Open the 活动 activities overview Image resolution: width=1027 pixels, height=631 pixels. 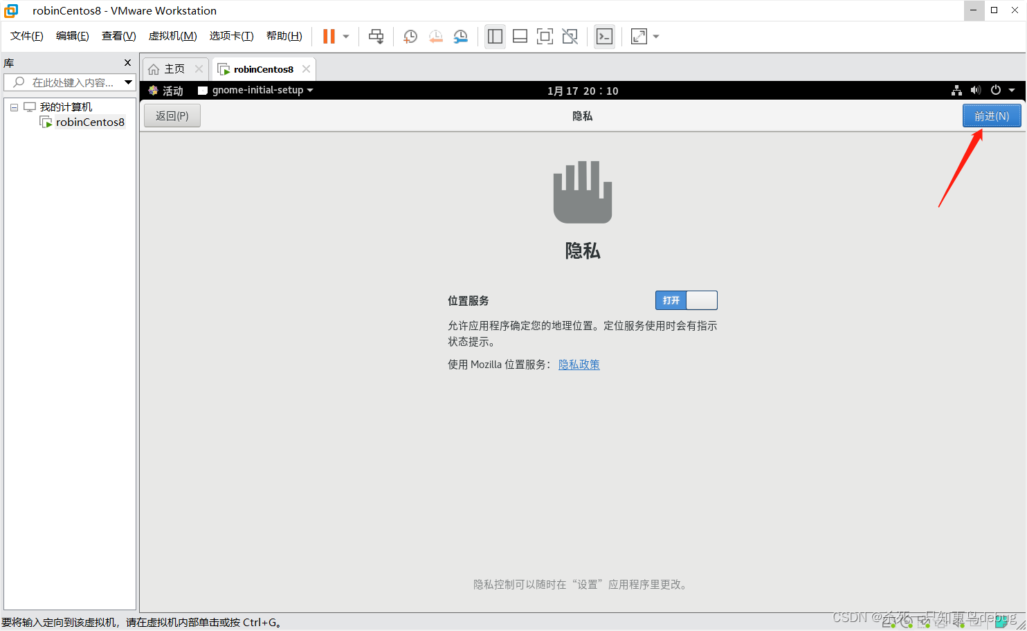click(166, 91)
